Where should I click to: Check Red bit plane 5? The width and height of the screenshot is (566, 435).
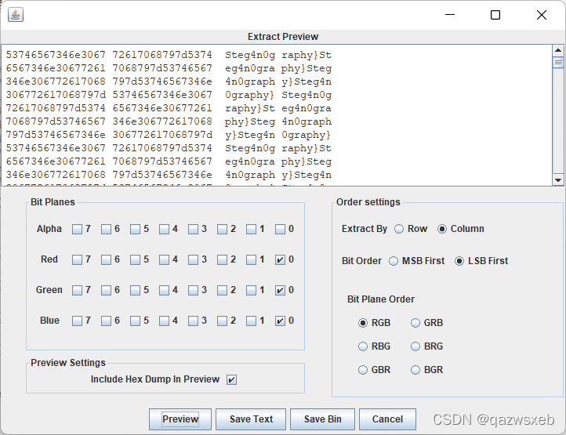135,260
